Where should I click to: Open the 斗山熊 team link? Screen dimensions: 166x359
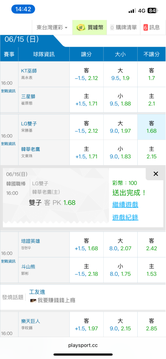click(28, 267)
